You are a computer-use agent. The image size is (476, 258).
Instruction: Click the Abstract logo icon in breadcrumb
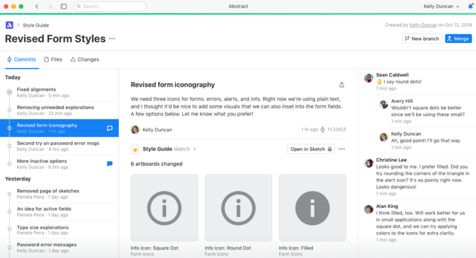[x=10, y=25]
